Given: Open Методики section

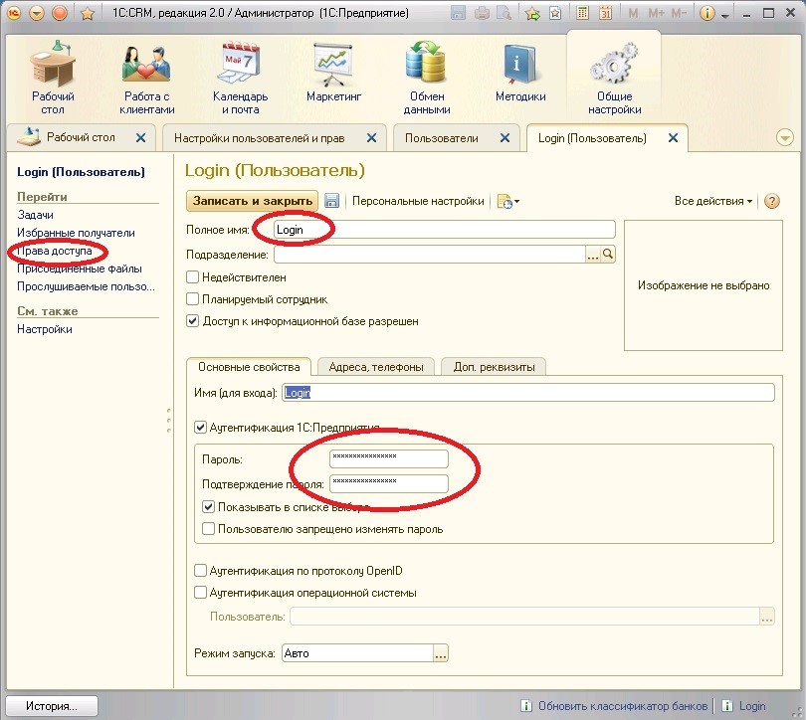Looking at the screenshot, I should point(520,73).
